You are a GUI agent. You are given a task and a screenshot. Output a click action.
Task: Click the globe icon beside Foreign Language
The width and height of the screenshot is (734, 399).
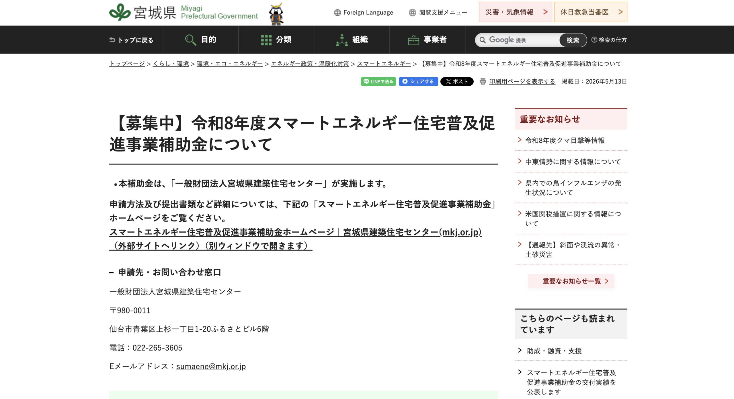pos(337,13)
